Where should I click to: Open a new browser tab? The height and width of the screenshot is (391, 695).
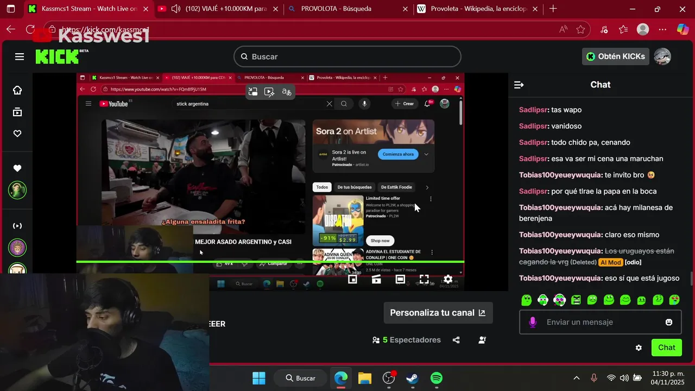(553, 9)
